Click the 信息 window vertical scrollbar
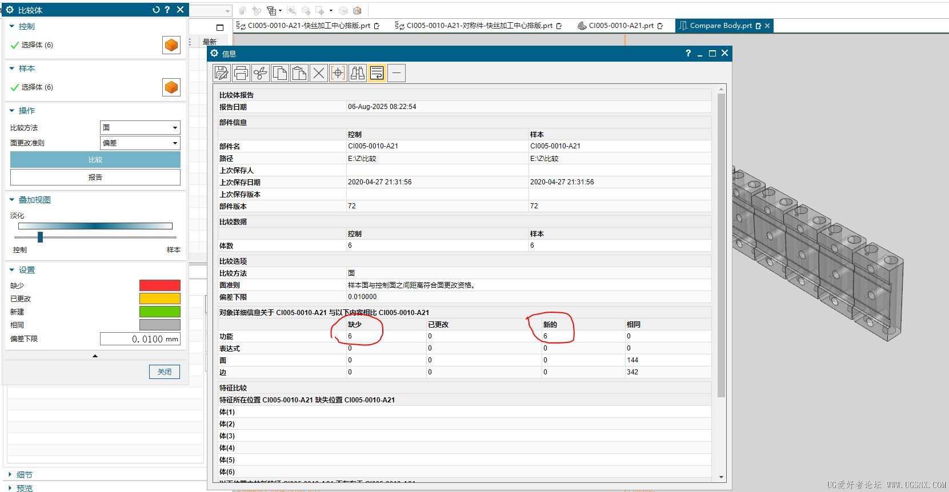The height and width of the screenshot is (492, 949). click(721, 245)
